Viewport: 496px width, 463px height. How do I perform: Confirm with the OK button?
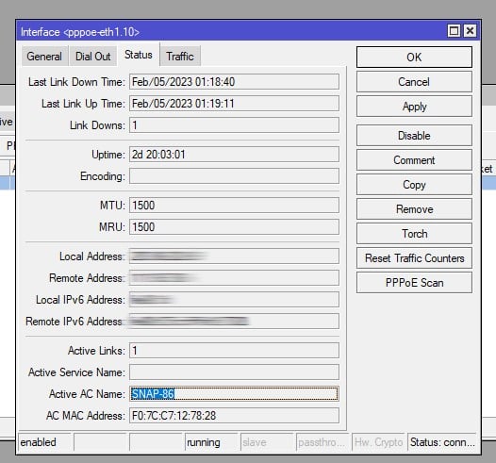click(x=414, y=58)
